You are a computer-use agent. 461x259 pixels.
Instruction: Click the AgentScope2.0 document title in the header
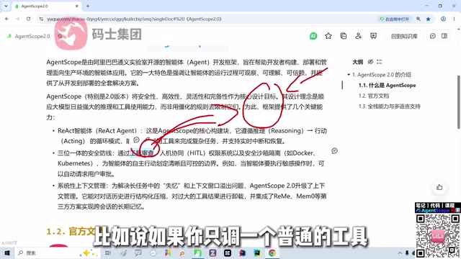pos(32,36)
